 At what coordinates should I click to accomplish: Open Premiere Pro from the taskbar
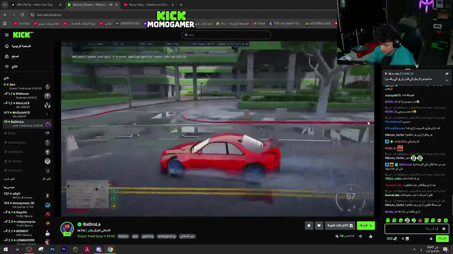point(64,249)
